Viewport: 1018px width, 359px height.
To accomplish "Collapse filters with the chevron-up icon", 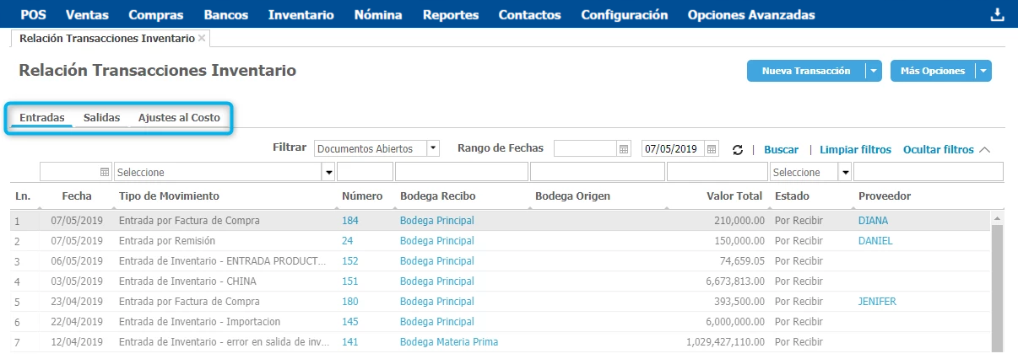I will tap(984, 149).
